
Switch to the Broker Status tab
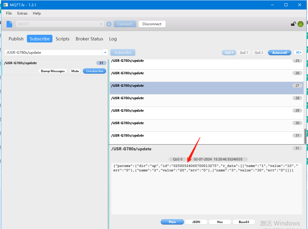[89, 39]
